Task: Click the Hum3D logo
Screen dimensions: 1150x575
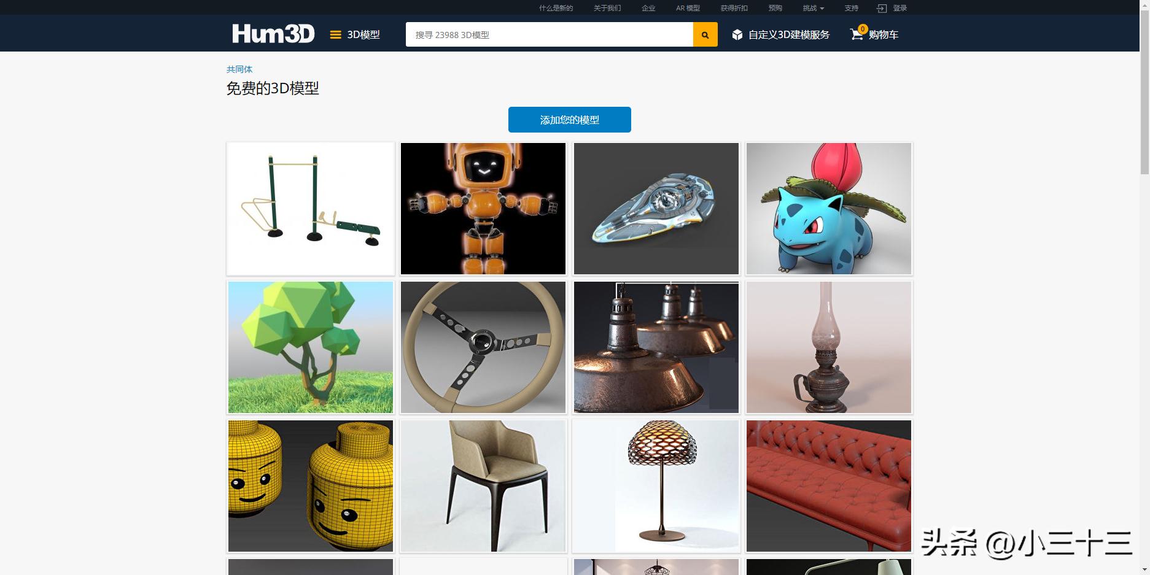Action: (273, 34)
